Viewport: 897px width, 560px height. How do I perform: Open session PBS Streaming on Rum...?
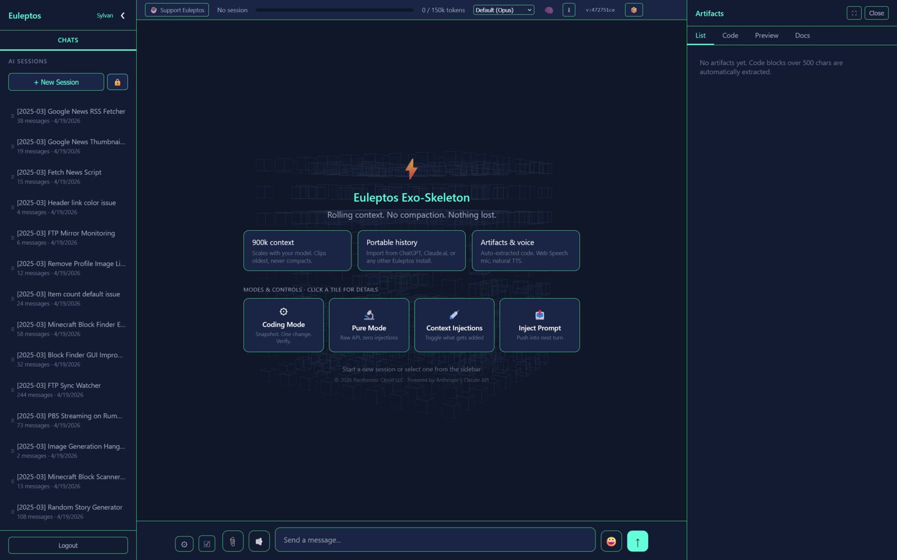pos(68,421)
